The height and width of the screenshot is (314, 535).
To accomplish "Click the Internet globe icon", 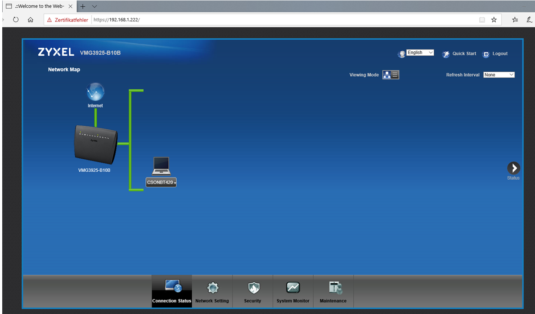I will (x=95, y=92).
